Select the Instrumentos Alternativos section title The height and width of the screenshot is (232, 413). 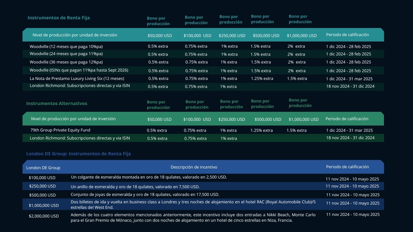[x=56, y=103]
